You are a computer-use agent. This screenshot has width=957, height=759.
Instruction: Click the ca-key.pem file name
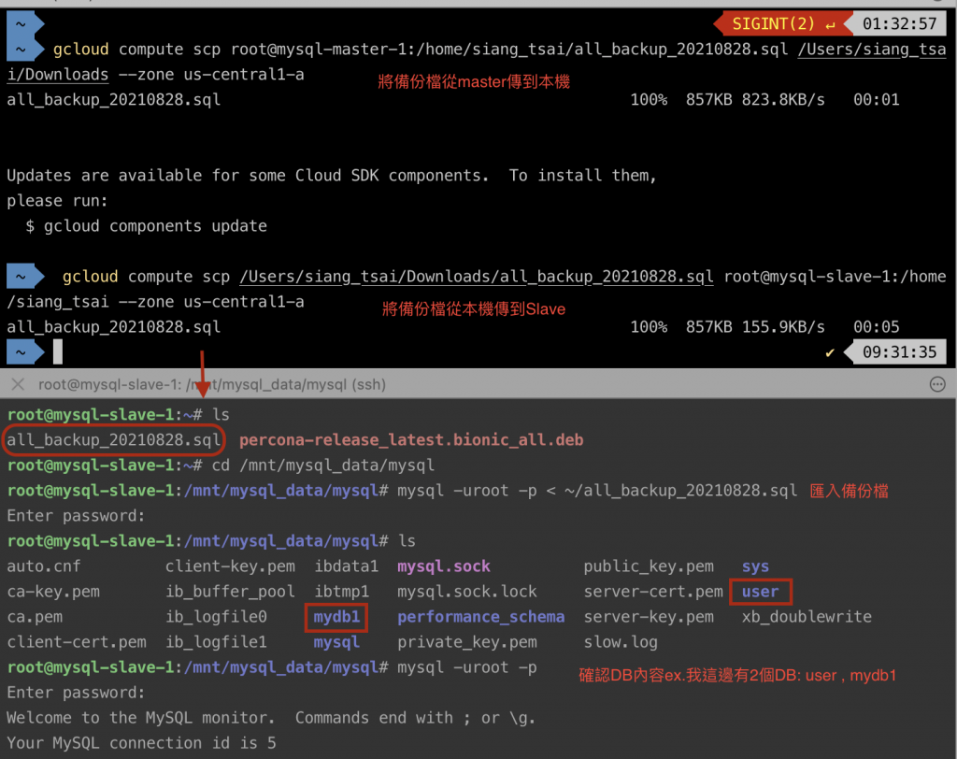coord(53,591)
